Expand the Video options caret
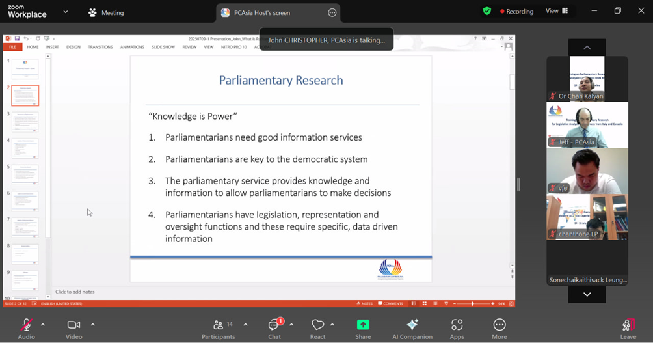This screenshot has width=653, height=343. (92, 325)
